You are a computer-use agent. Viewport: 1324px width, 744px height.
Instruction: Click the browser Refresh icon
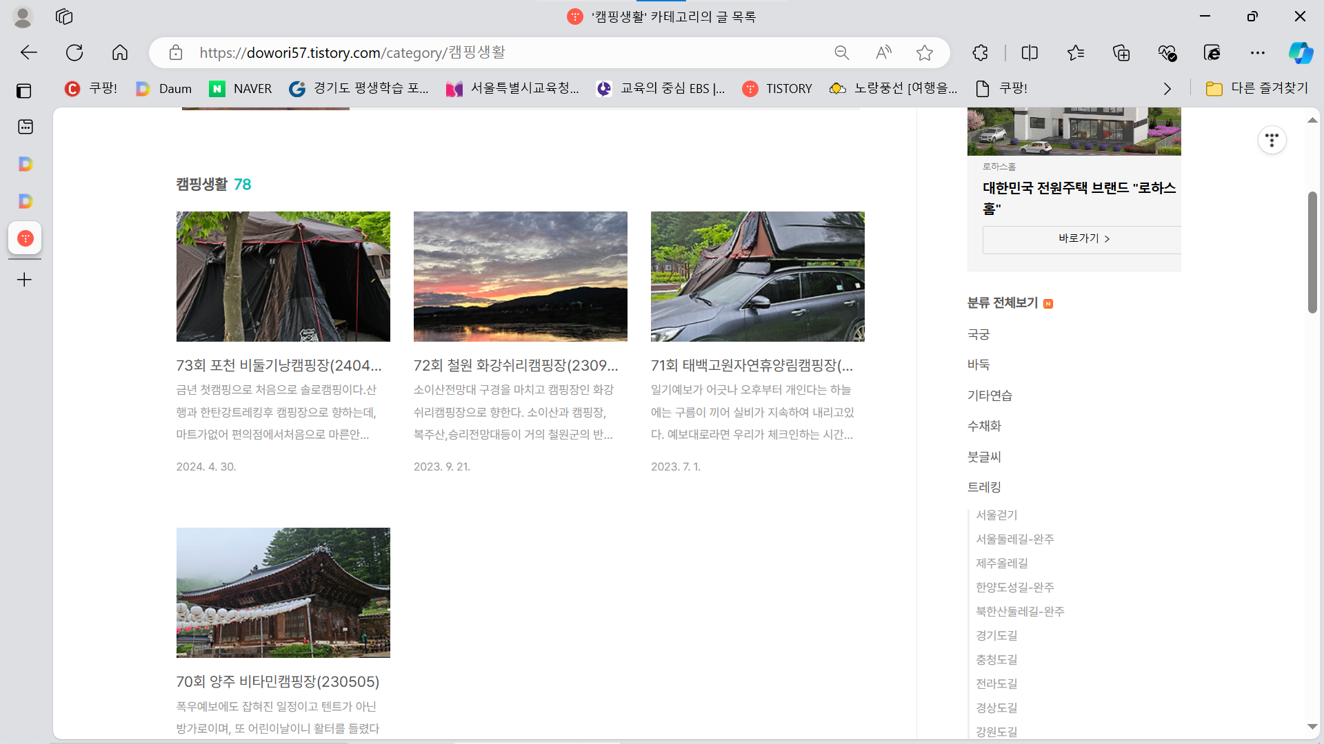tap(74, 53)
